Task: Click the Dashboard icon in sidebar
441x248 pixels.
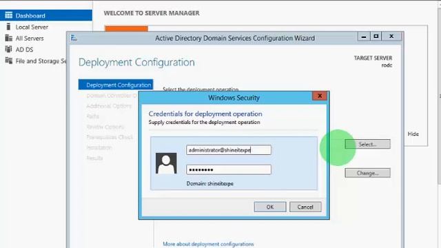Action: (x=9, y=15)
